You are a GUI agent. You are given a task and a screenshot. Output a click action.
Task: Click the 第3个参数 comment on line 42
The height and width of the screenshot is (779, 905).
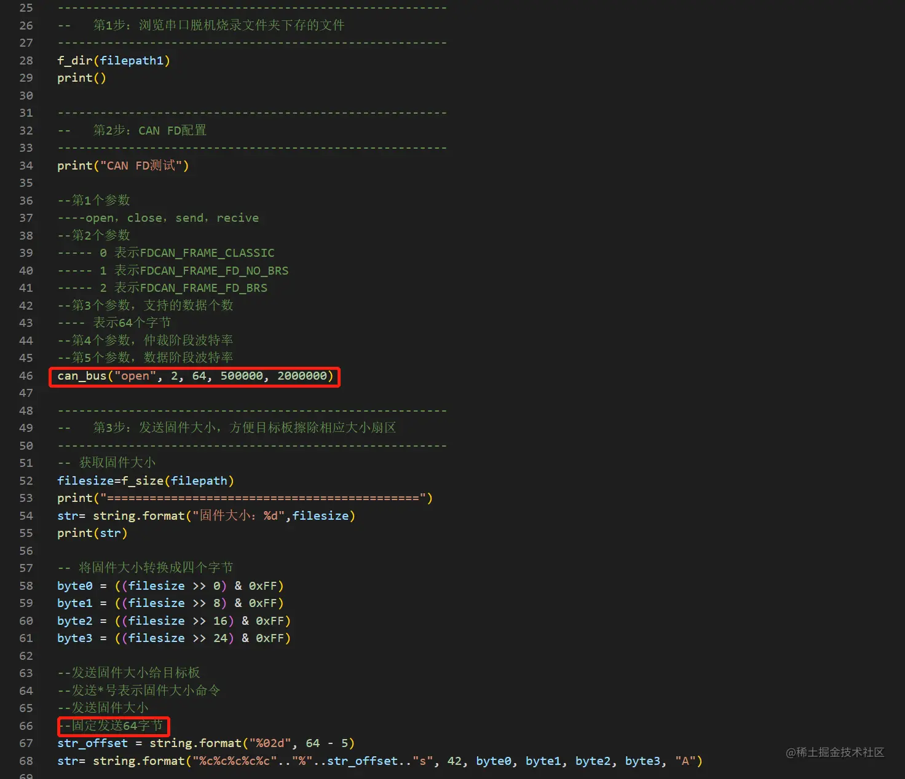(x=145, y=305)
